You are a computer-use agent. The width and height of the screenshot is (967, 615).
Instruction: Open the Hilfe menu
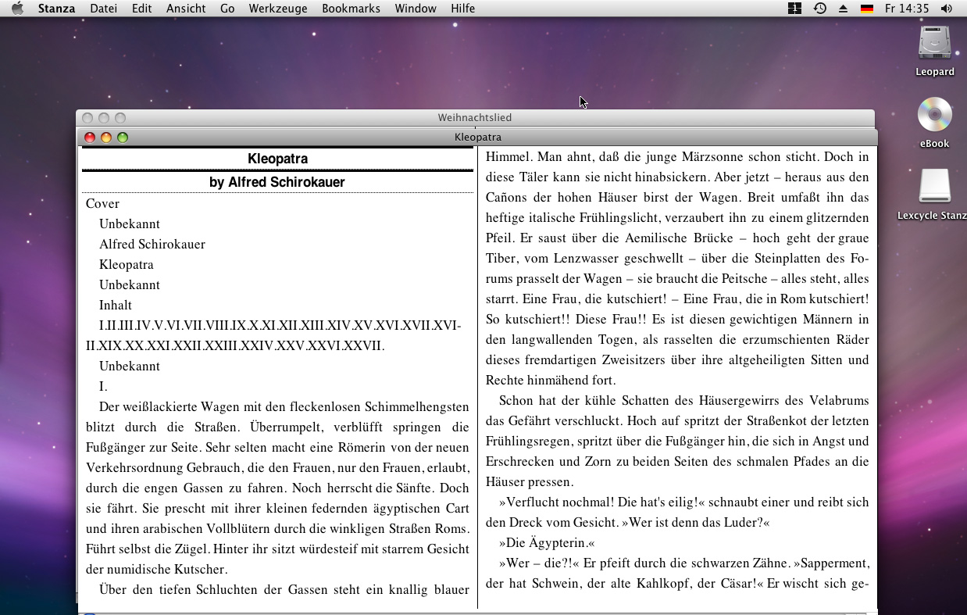(x=462, y=9)
